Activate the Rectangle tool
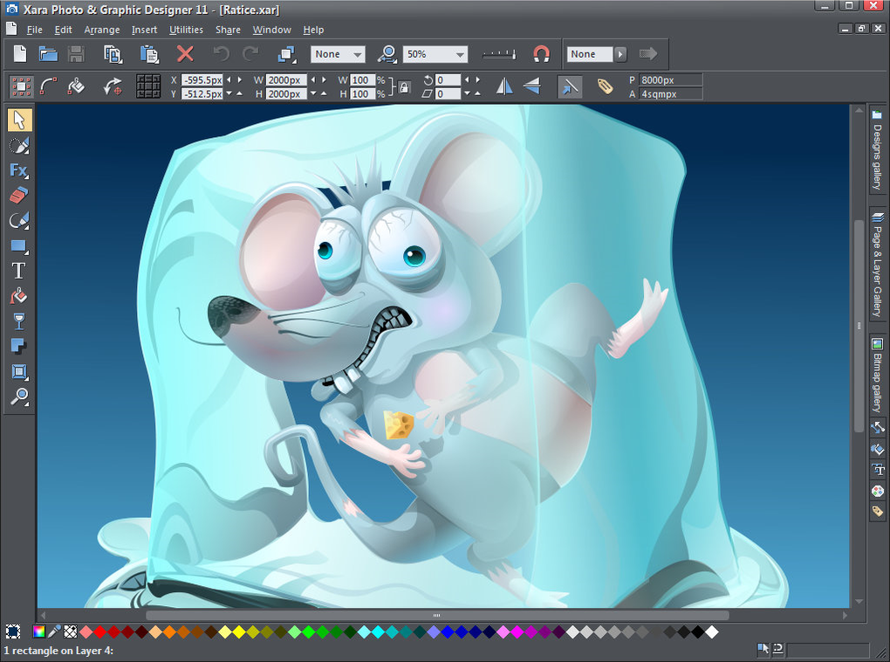The width and height of the screenshot is (890, 662). pyautogui.click(x=18, y=245)
